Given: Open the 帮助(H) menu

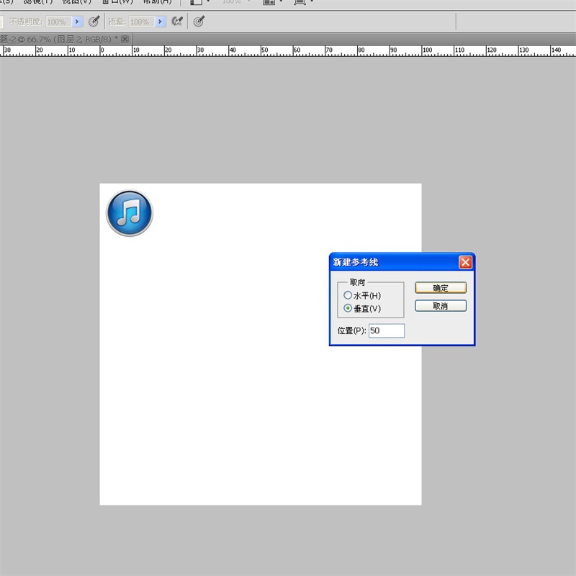Looking at the screenshot, I should tap(157, 2).
